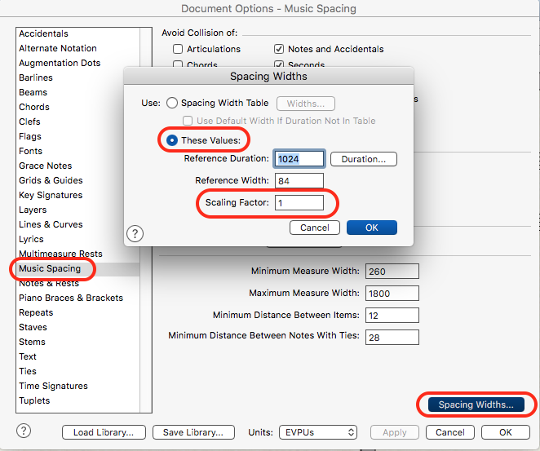
Task: Click the help question mark icon in Spacing Widths
Action: click(135, 234)
